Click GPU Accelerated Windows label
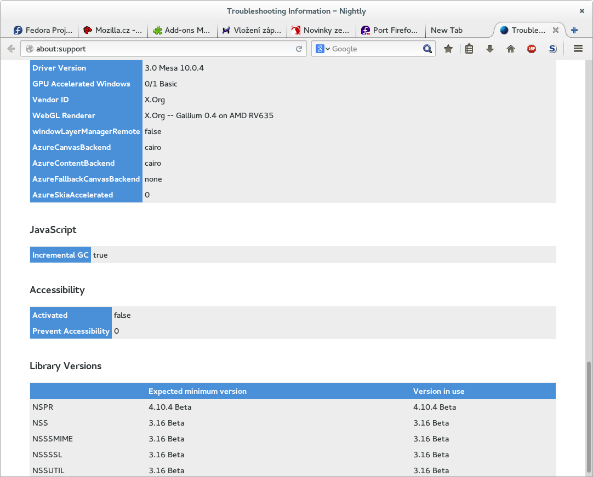The image size is (593, 477). click(81, 84)
